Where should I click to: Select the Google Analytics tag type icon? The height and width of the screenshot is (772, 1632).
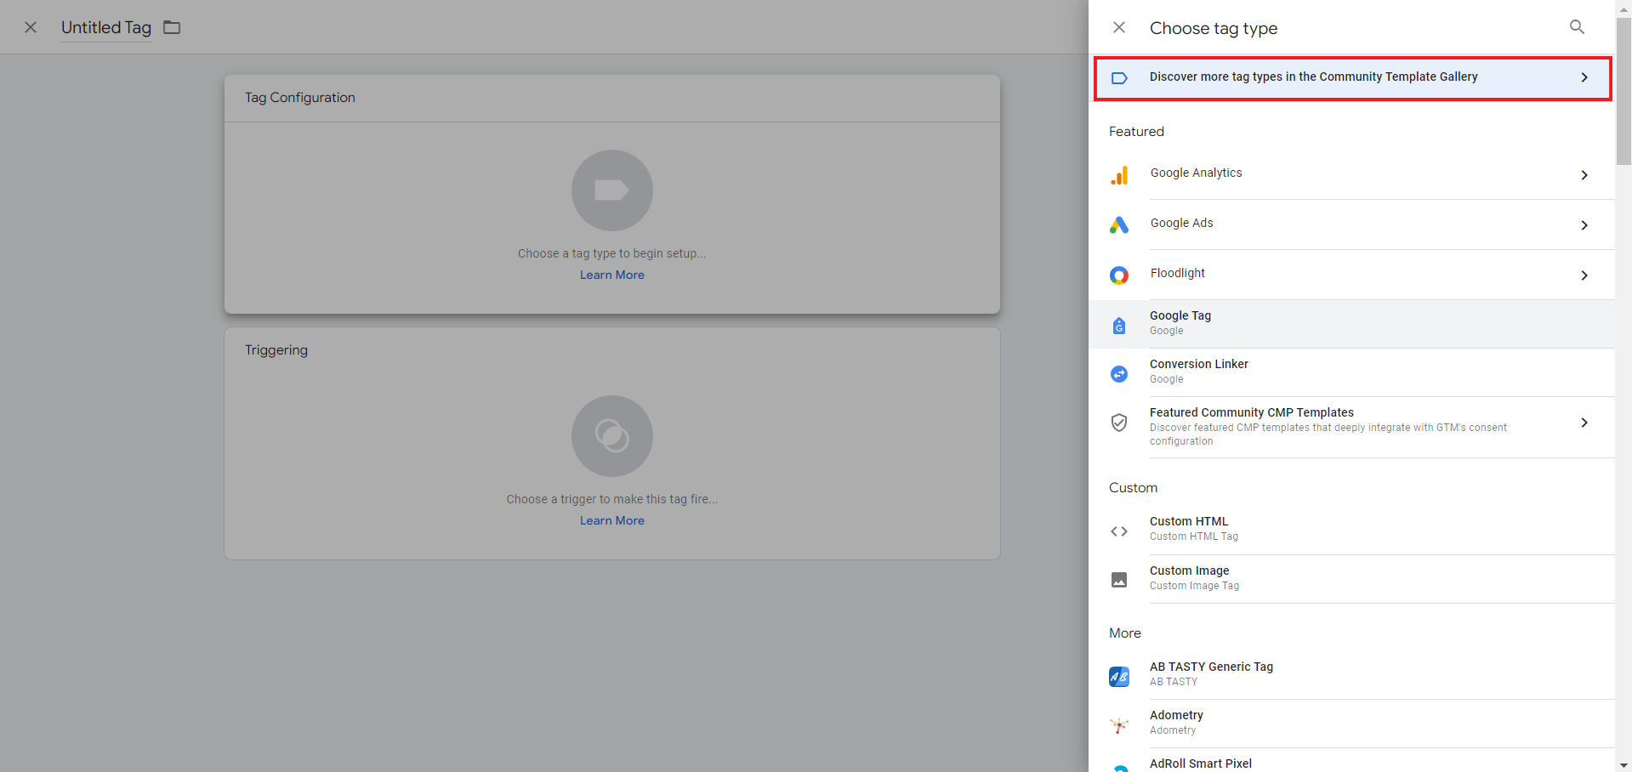tap(1119, 175)
